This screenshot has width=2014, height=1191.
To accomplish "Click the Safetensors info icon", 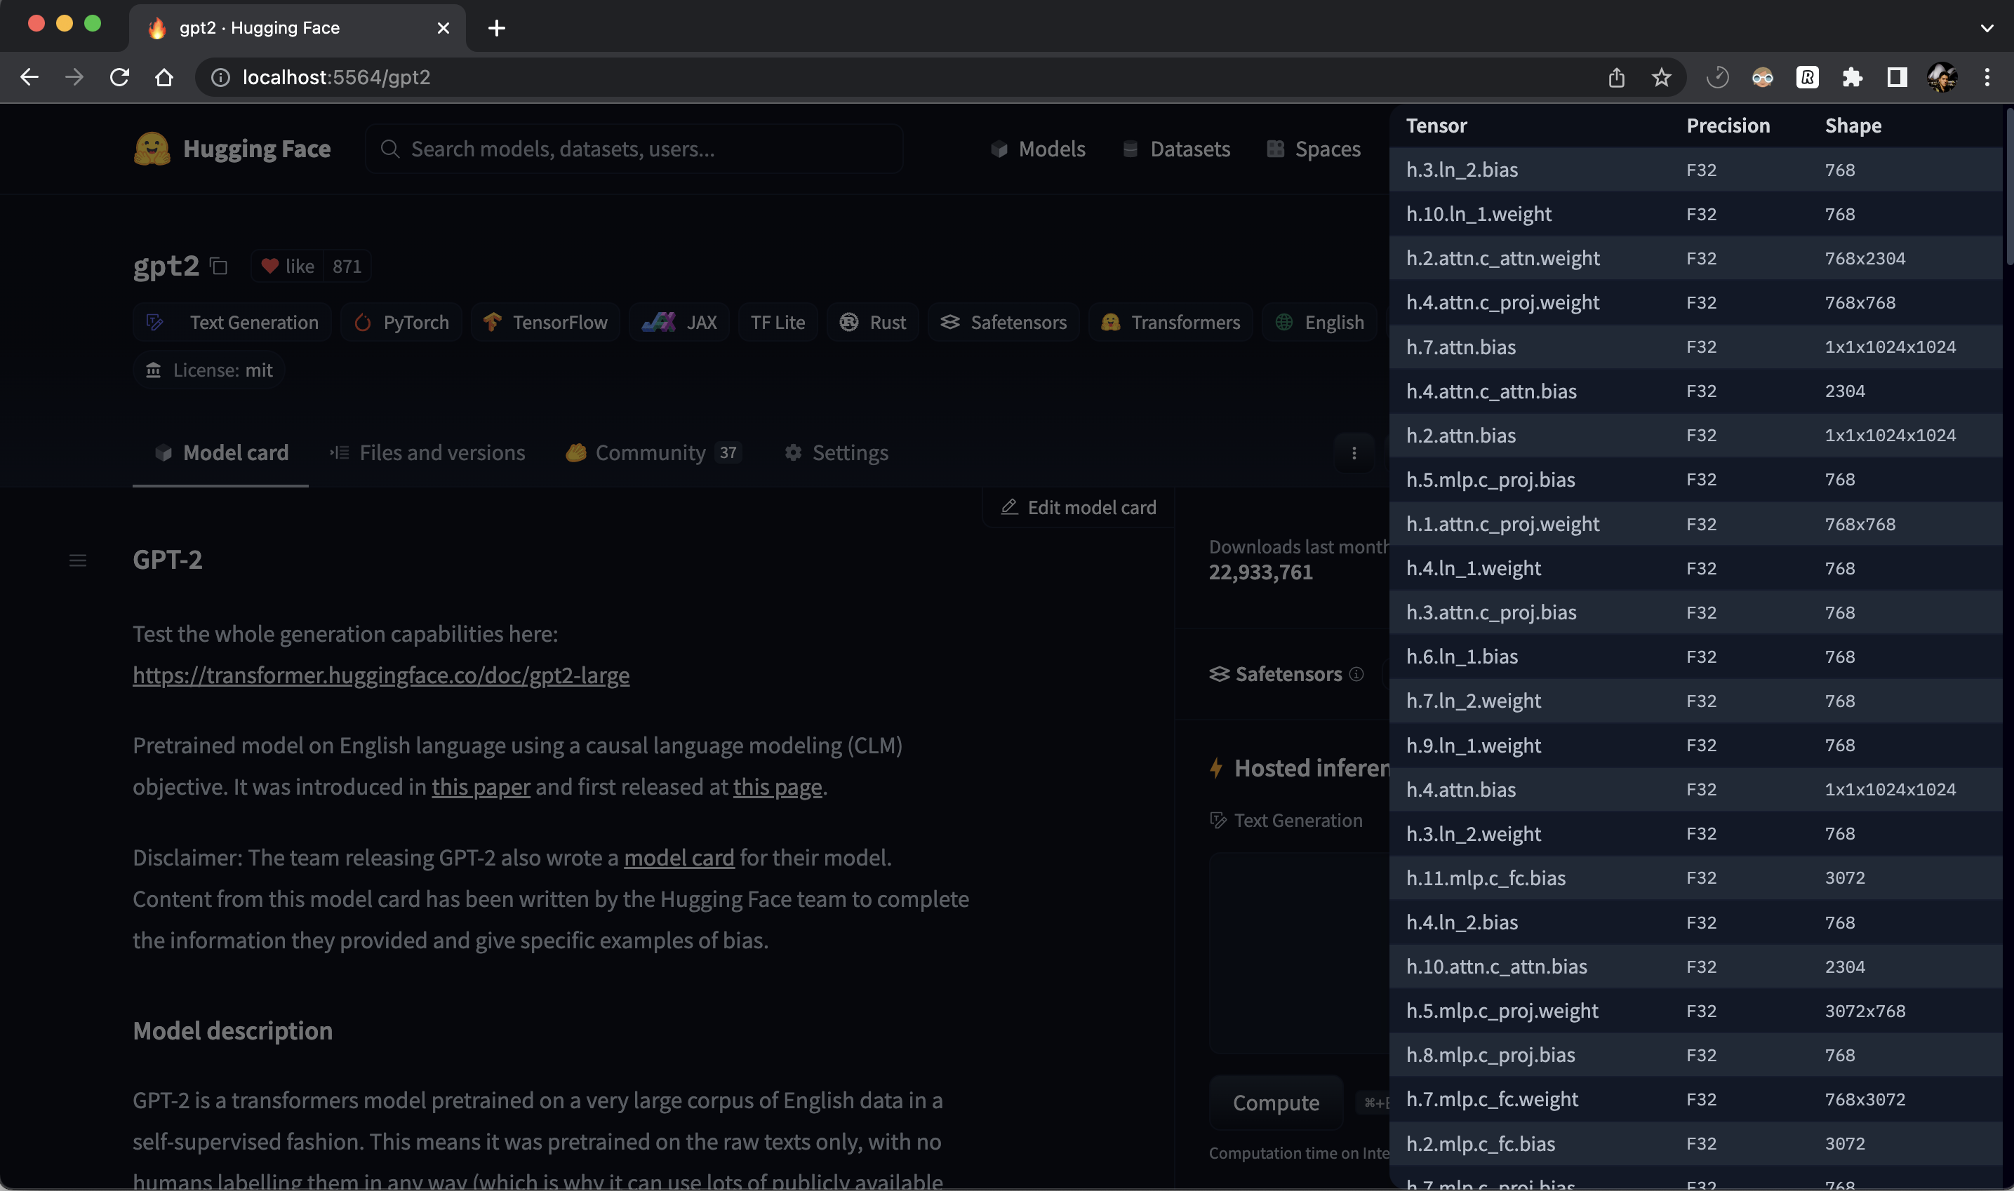I will click(x=1356, y=674).
